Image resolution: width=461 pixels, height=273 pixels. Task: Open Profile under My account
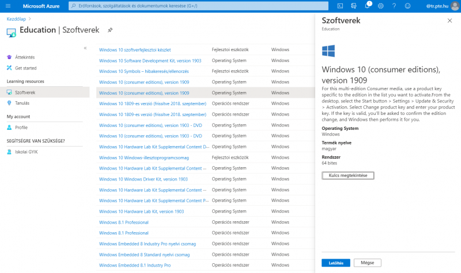click(x=21, y=128)
